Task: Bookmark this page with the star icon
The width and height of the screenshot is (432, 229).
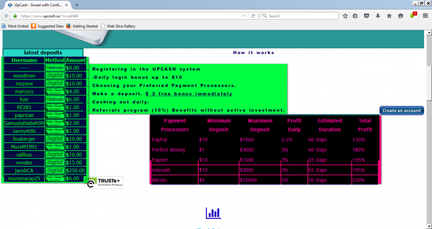Action: pyautogui.click(x=345, y=16)
